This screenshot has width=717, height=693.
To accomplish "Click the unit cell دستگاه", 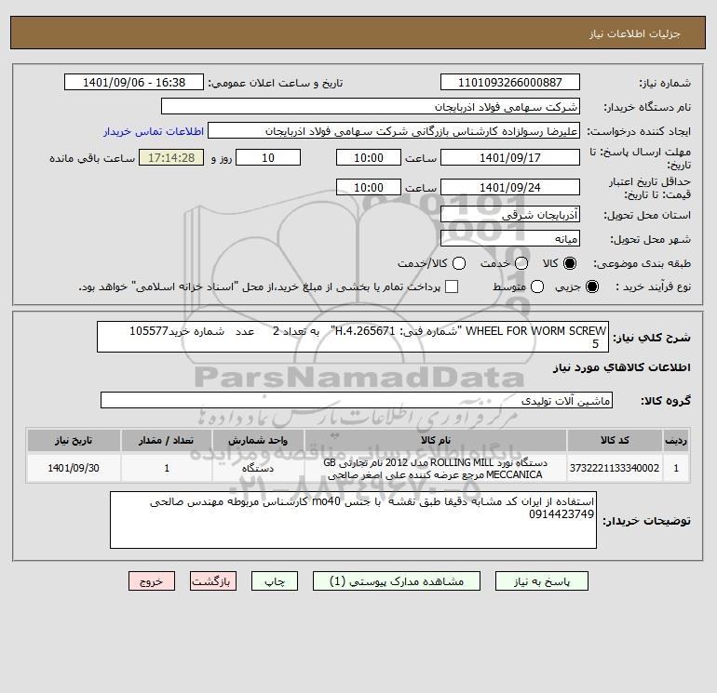I will (258, 468).
